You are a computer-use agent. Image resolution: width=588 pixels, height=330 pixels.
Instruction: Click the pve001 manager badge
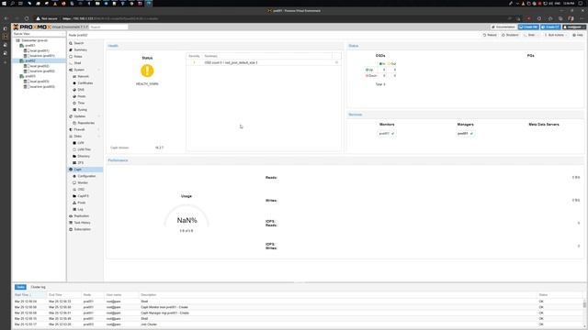[x=465, y=133]
